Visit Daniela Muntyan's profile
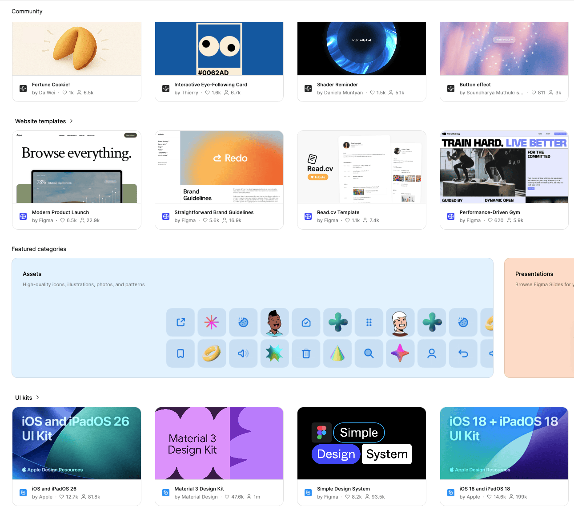The height and width of the screenshot is (519, 574). [344, 93]
